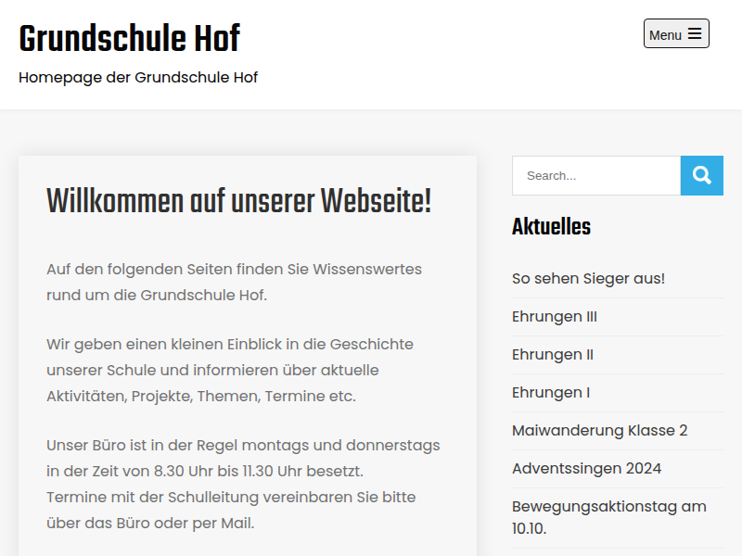Open the 'Ehrungen II' post
Image resolution: width=742 pixels, height=556 pixels.
pyautogui.click(x=553, y=354)
